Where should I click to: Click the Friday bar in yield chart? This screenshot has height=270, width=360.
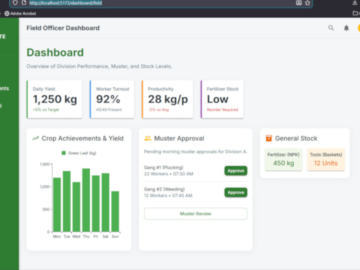pyautogui.click(x=96, y=204)
